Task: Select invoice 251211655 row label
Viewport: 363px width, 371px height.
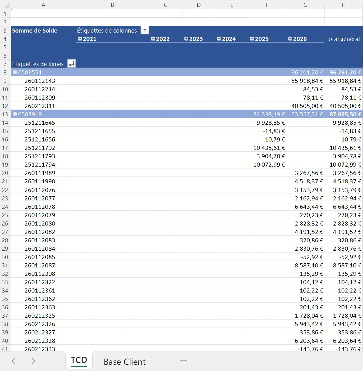Action: 40,131
